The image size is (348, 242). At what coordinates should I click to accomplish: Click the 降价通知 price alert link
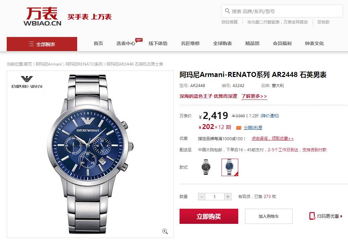[270, 116]
